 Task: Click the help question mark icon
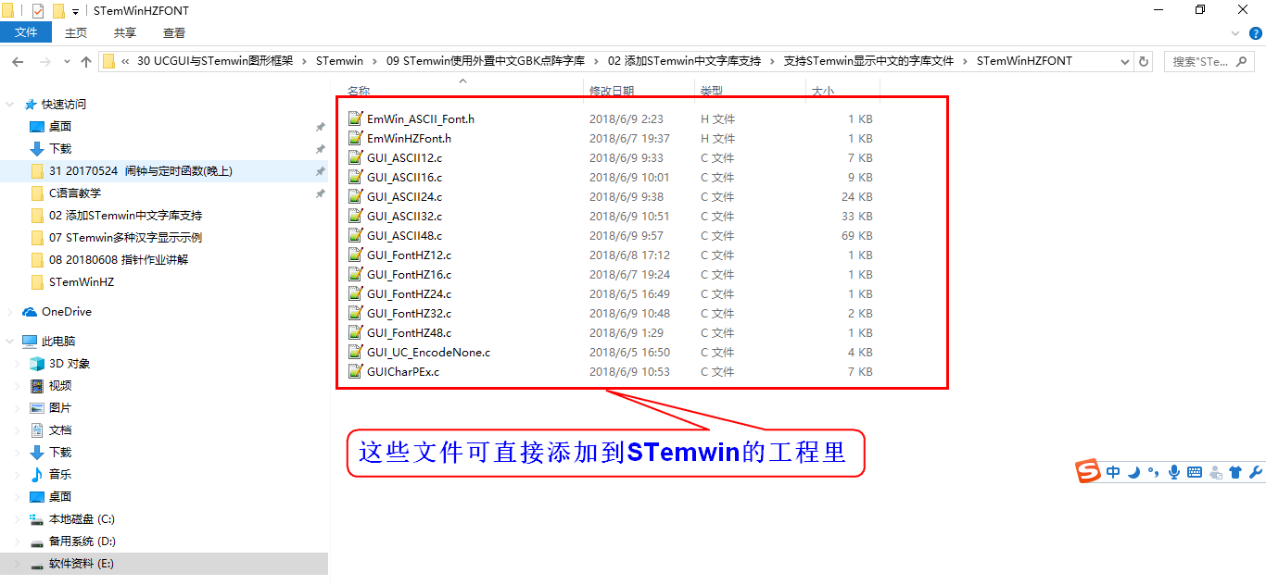click(1256, 33)
